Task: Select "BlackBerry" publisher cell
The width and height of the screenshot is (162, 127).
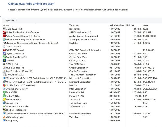Action: (x=74, y=43)
